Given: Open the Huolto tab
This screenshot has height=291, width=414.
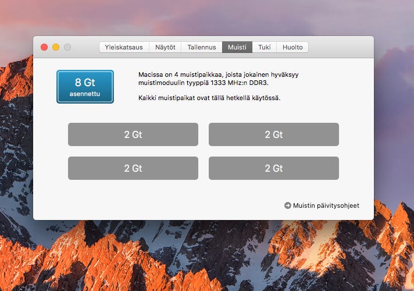Looking at the screenshot, I should pos(292,47).
